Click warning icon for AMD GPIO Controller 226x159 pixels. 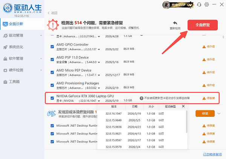[x=204, y=47]
